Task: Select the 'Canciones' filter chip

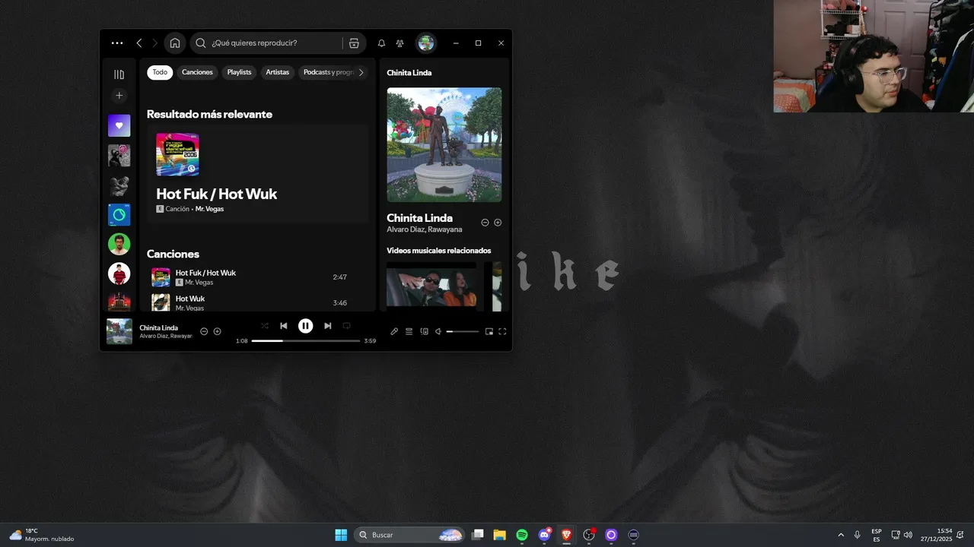Action: (x=197, y=72)
